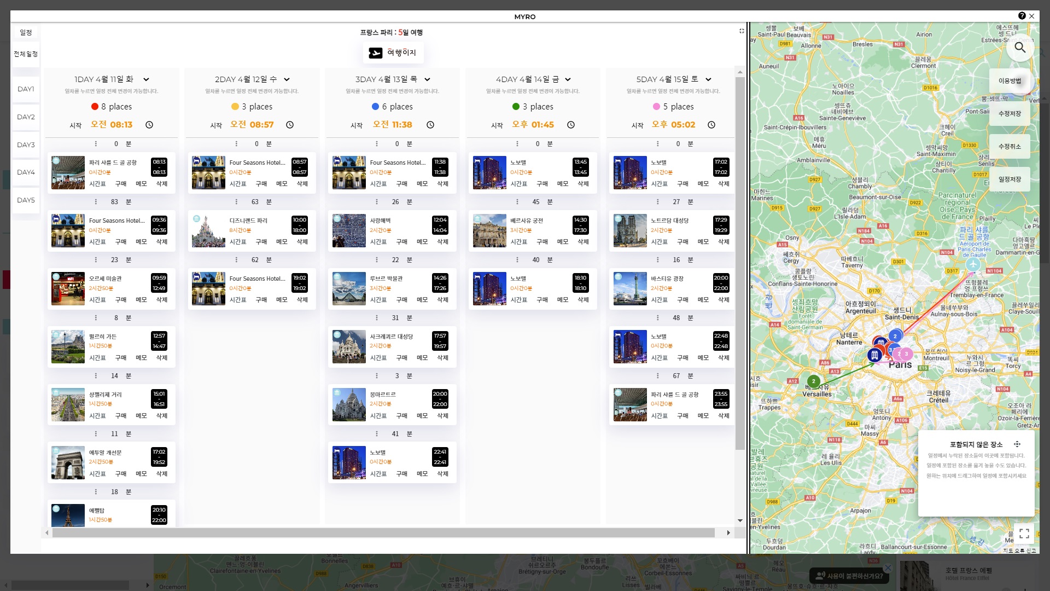Toggle map fullscreen view icon

pos(1024,532)
